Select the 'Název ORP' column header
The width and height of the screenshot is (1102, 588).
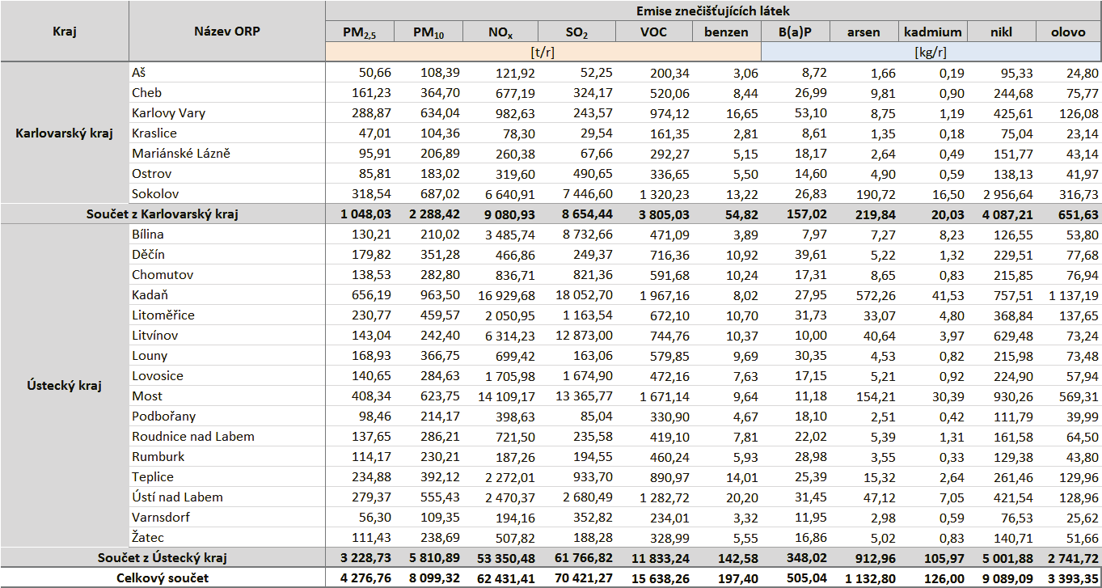click(x=227, y=32)
